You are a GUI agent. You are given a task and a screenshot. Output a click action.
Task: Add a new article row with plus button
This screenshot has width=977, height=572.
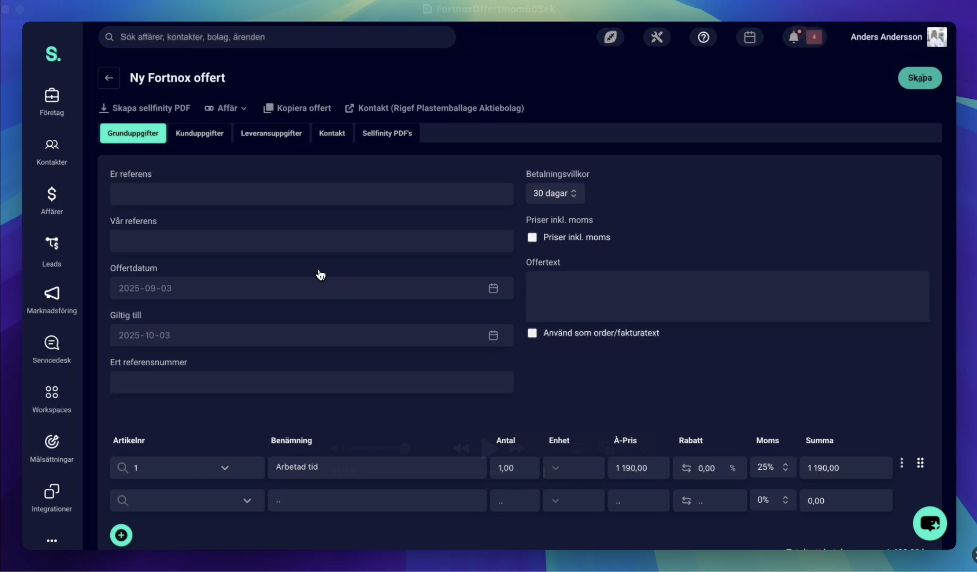click(x=121, y=535)
